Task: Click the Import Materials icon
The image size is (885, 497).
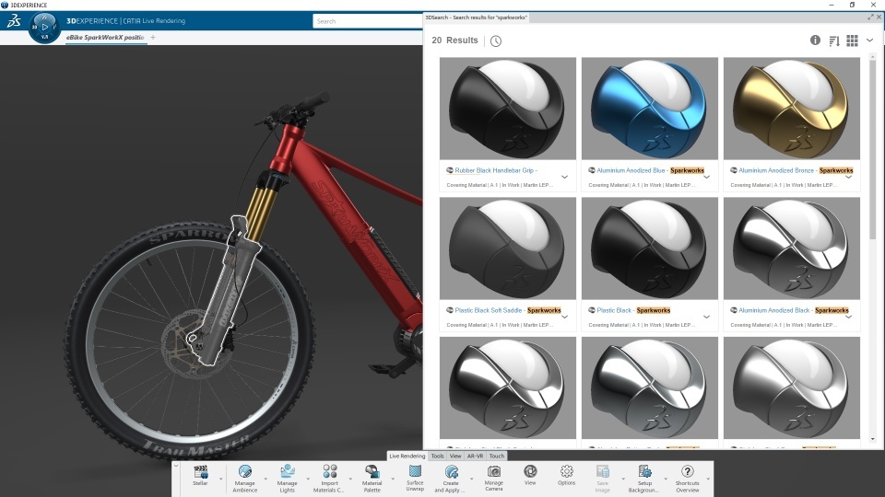Action: 330,471
